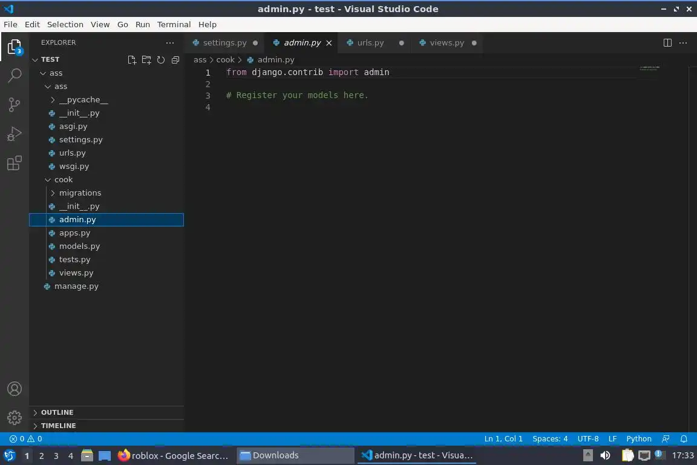Click unsaved dot on settings.py tab
The image size is (697, 465).
pos(255,43)
